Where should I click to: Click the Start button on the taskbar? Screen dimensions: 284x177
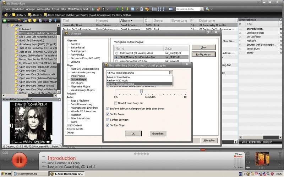(6, 174)
